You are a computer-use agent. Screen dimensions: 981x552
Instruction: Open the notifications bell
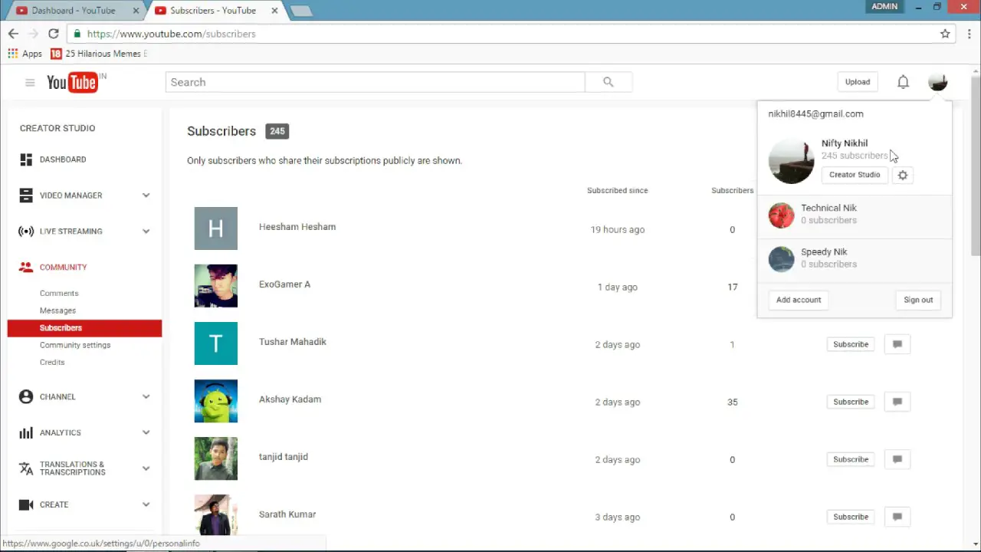tap(903, 82)
